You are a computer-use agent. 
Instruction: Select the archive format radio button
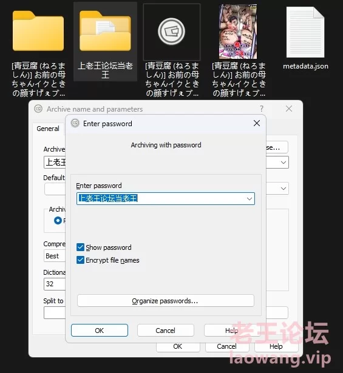(58, 221)
